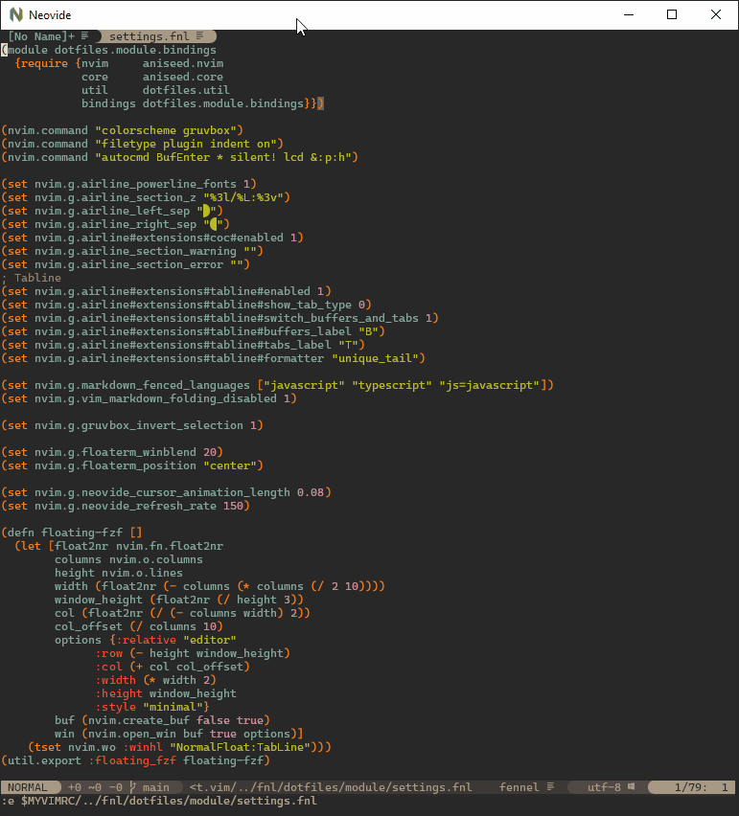Click the nvim.open_win call

pos(189,735)
